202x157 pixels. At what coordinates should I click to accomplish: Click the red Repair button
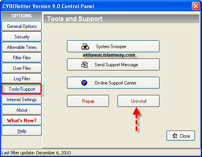88,101
